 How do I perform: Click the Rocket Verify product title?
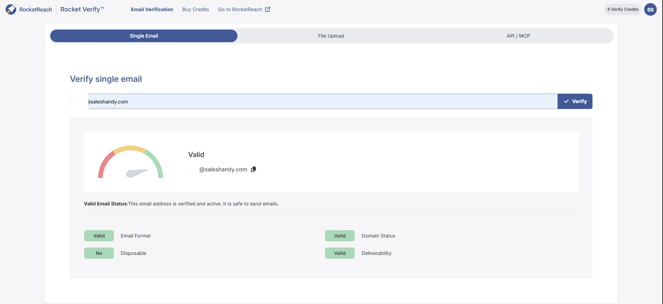[x=82, y=9]
